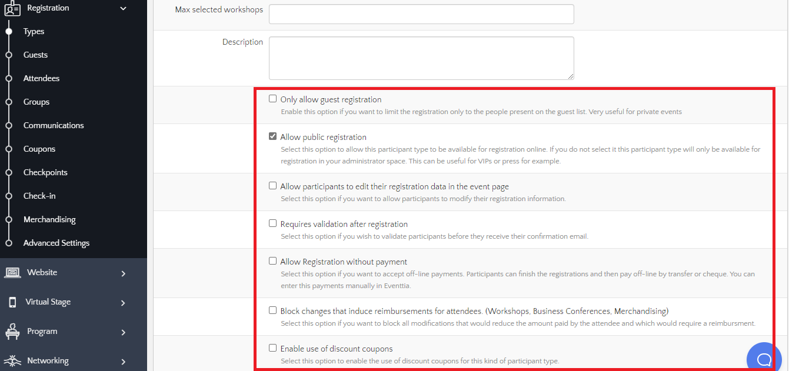
Task: Open the chat support bubble
Action: 764,358
